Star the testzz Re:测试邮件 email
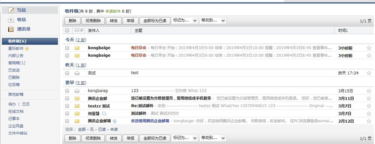This screenshot has width=375, height=144. click(x=369, y=106)
